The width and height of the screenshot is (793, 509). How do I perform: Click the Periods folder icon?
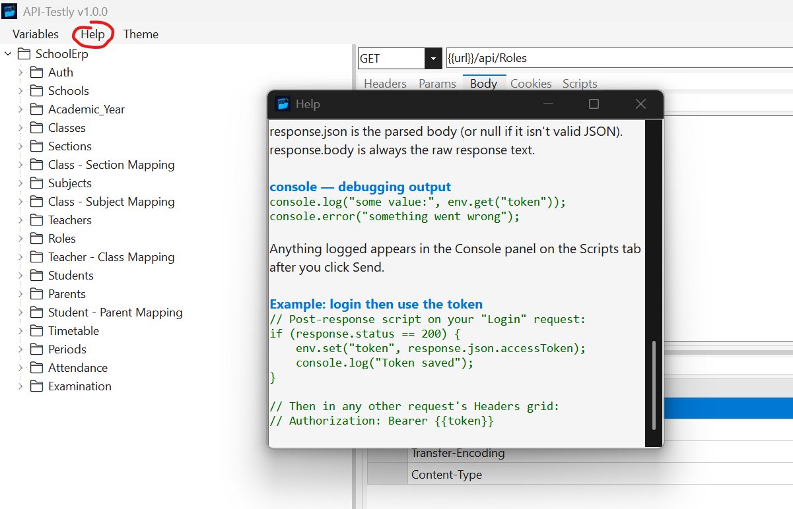[37, 349]
